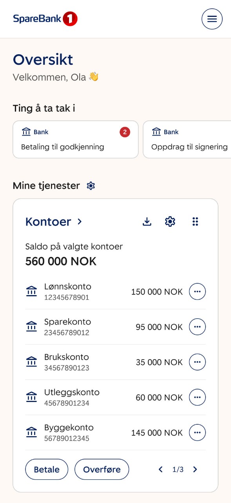This screenshot has height=503, width=231.
Task: Open the options menu for Brukskonto
Action: point(197,362)
